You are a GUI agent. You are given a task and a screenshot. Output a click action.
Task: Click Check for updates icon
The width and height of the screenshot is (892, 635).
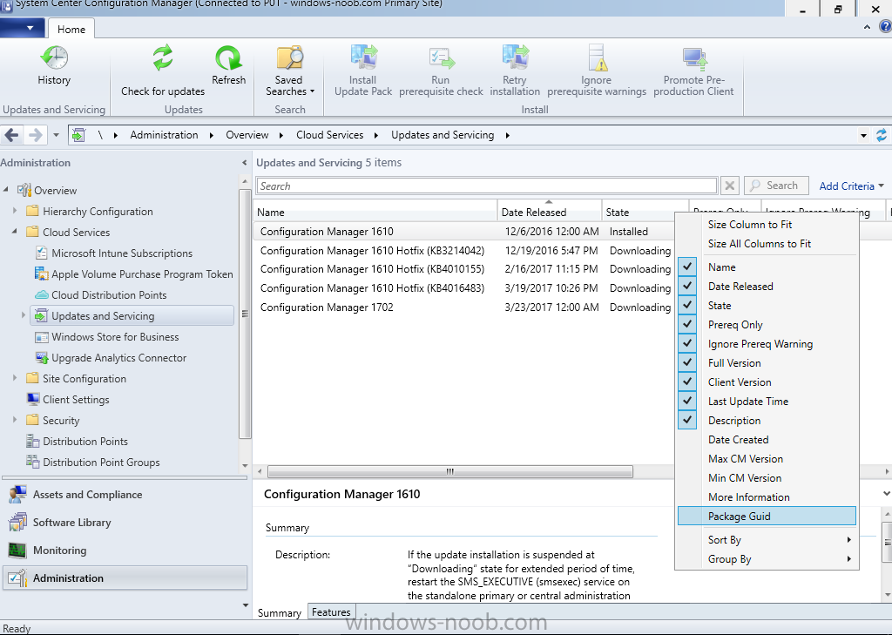tap(163, 58)
